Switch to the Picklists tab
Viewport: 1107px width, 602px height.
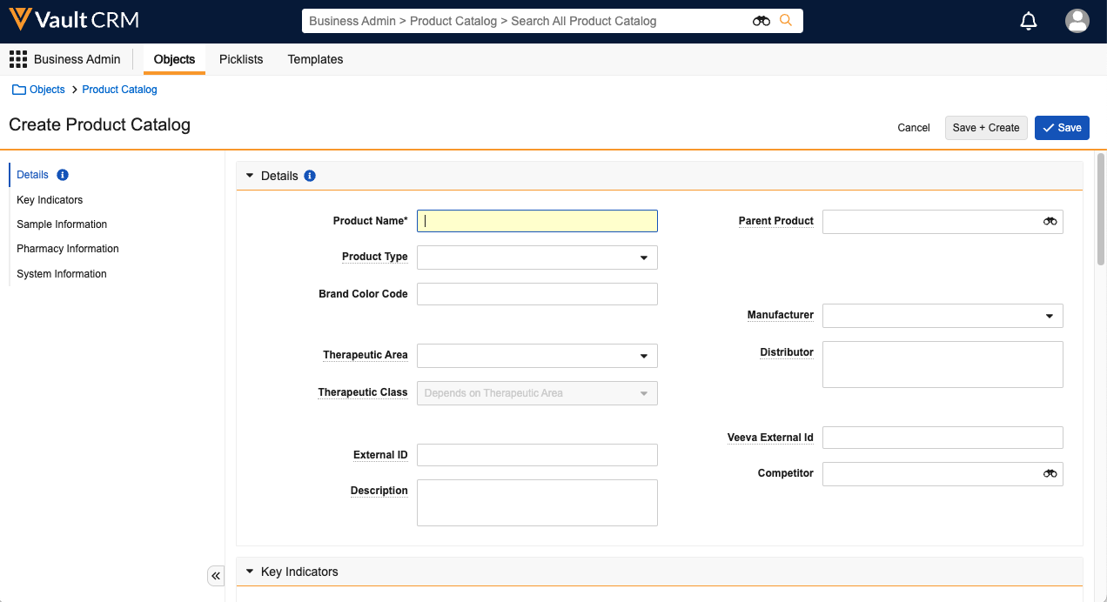click(241, 59)
